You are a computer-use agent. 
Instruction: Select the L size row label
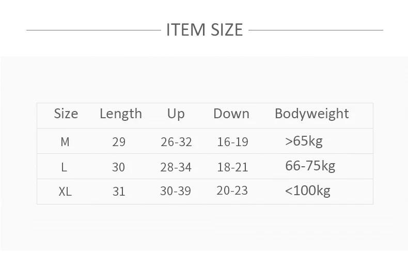(65, 167)
